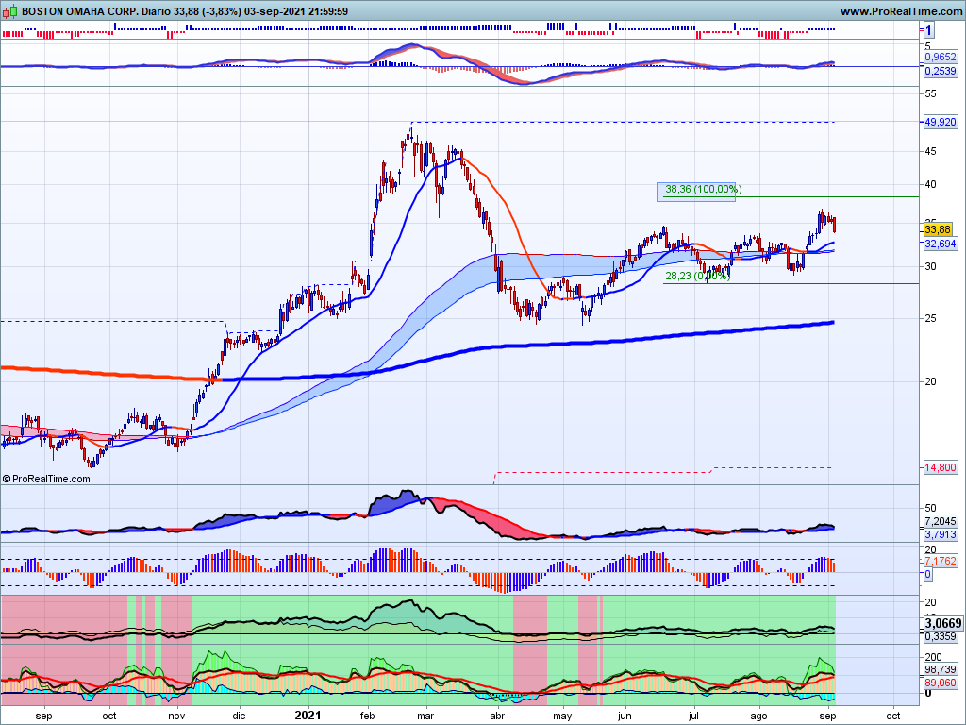The image size is (966, 725).
Task: Select the 28,23 (0,00%) Fibonacci label
Action: 697,277
